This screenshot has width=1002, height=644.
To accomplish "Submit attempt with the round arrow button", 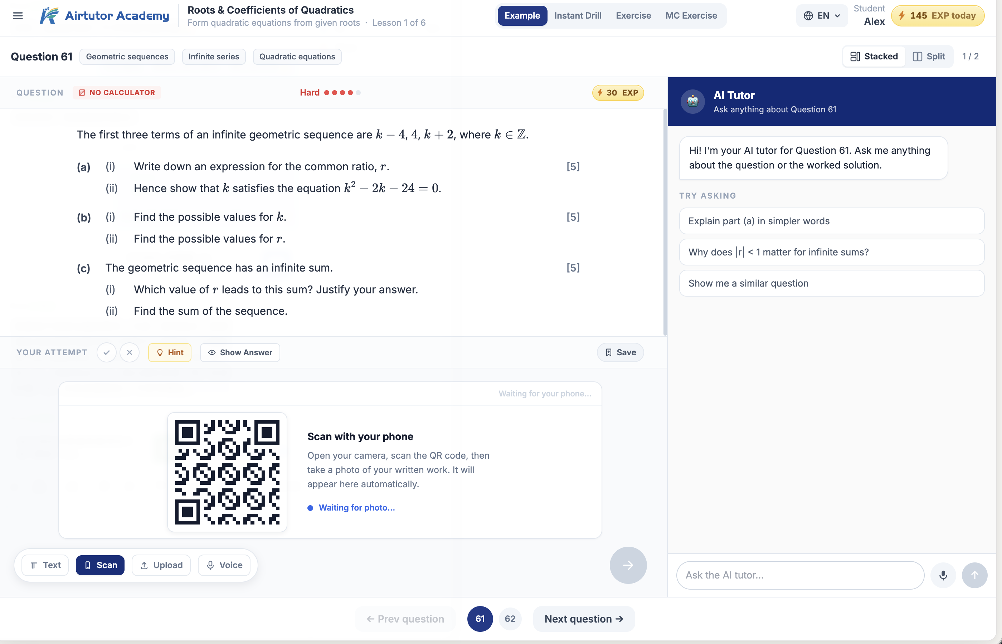I will pos(628,565).
